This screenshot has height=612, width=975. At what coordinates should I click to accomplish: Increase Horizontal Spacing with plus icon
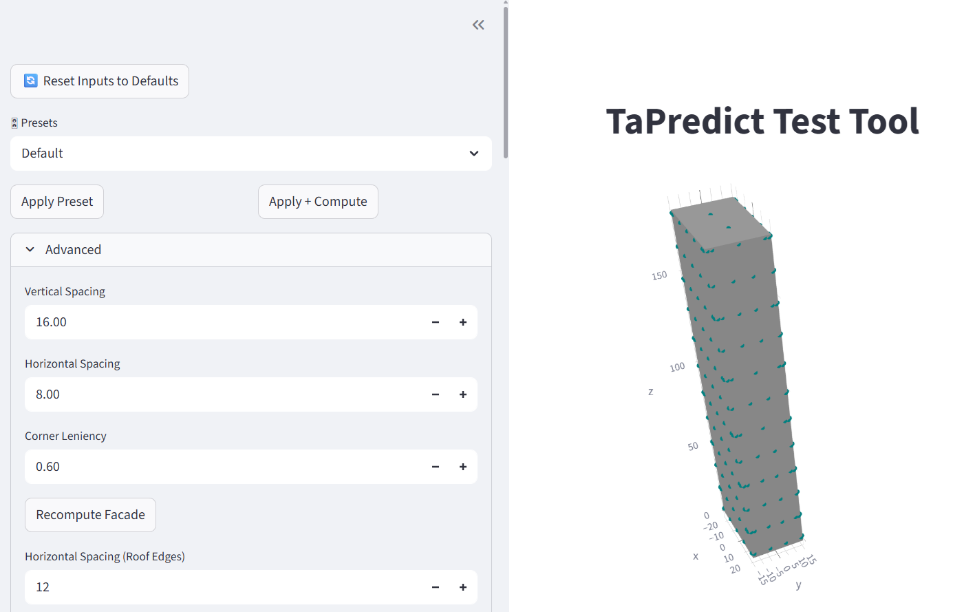point(463,394)
